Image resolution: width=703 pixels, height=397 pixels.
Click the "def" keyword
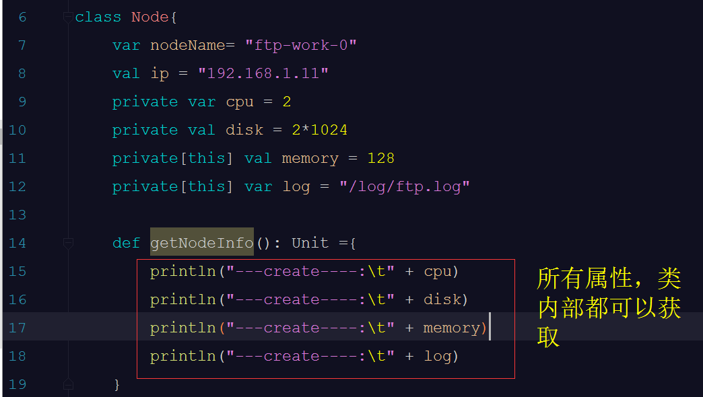coord(126,244)
